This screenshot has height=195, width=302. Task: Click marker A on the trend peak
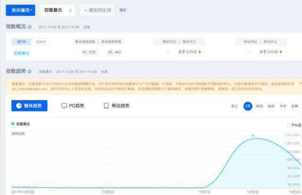coord(253,136)
